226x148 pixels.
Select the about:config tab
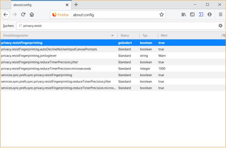[x=41, y=5]
